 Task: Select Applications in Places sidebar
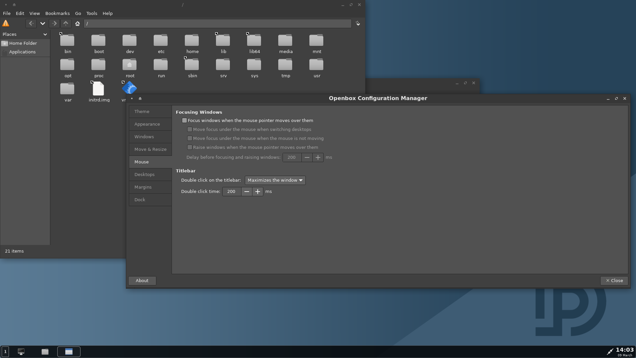pyautogui.click(x=25, y=52)
